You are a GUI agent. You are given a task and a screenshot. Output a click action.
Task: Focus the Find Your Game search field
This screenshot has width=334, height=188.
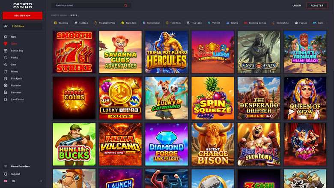pyautogui.click(x=91, y=6)
